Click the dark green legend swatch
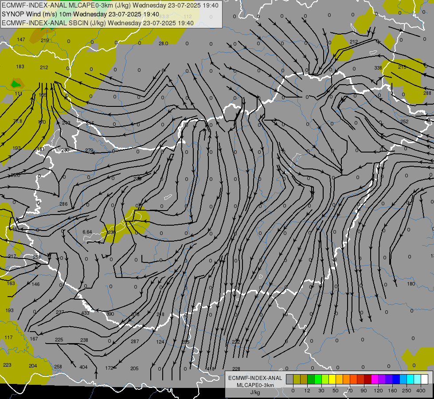The image size is (434, 399). click(311, 379)
